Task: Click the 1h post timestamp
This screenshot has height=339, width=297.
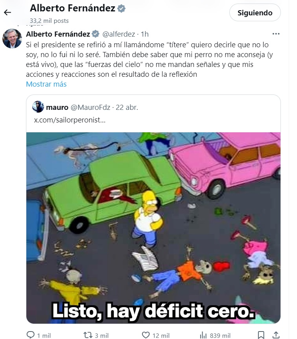Action: 145,34
